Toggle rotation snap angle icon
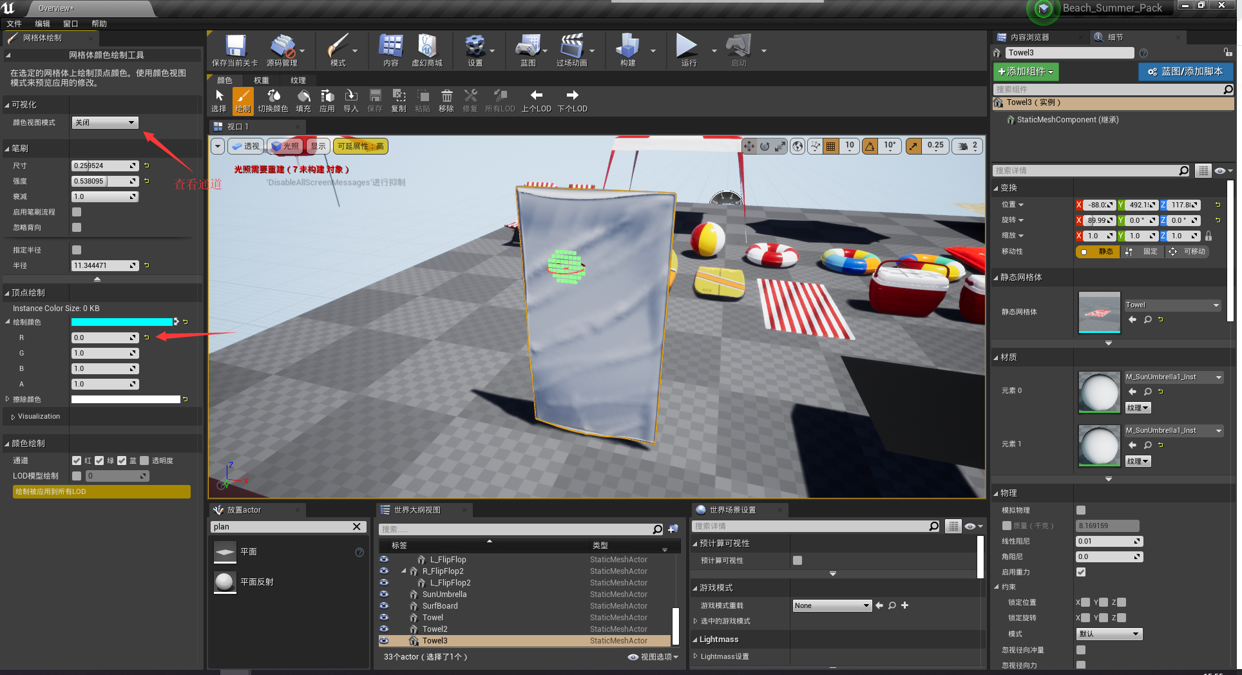Screen dimensions: 1242x675 pyautogui.click(x=870, y=146)
